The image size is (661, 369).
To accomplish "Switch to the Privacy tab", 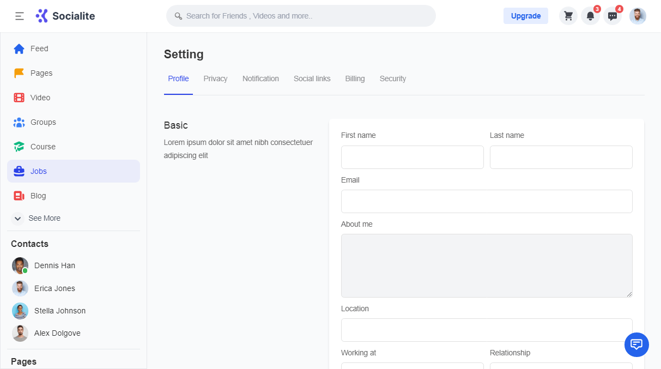I will [x=215, y=78].
